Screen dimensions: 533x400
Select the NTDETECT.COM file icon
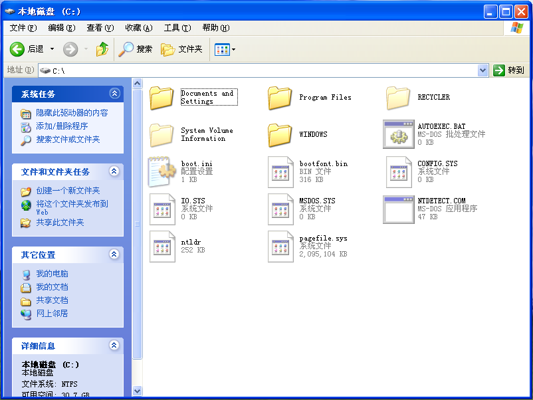(398, 209)
